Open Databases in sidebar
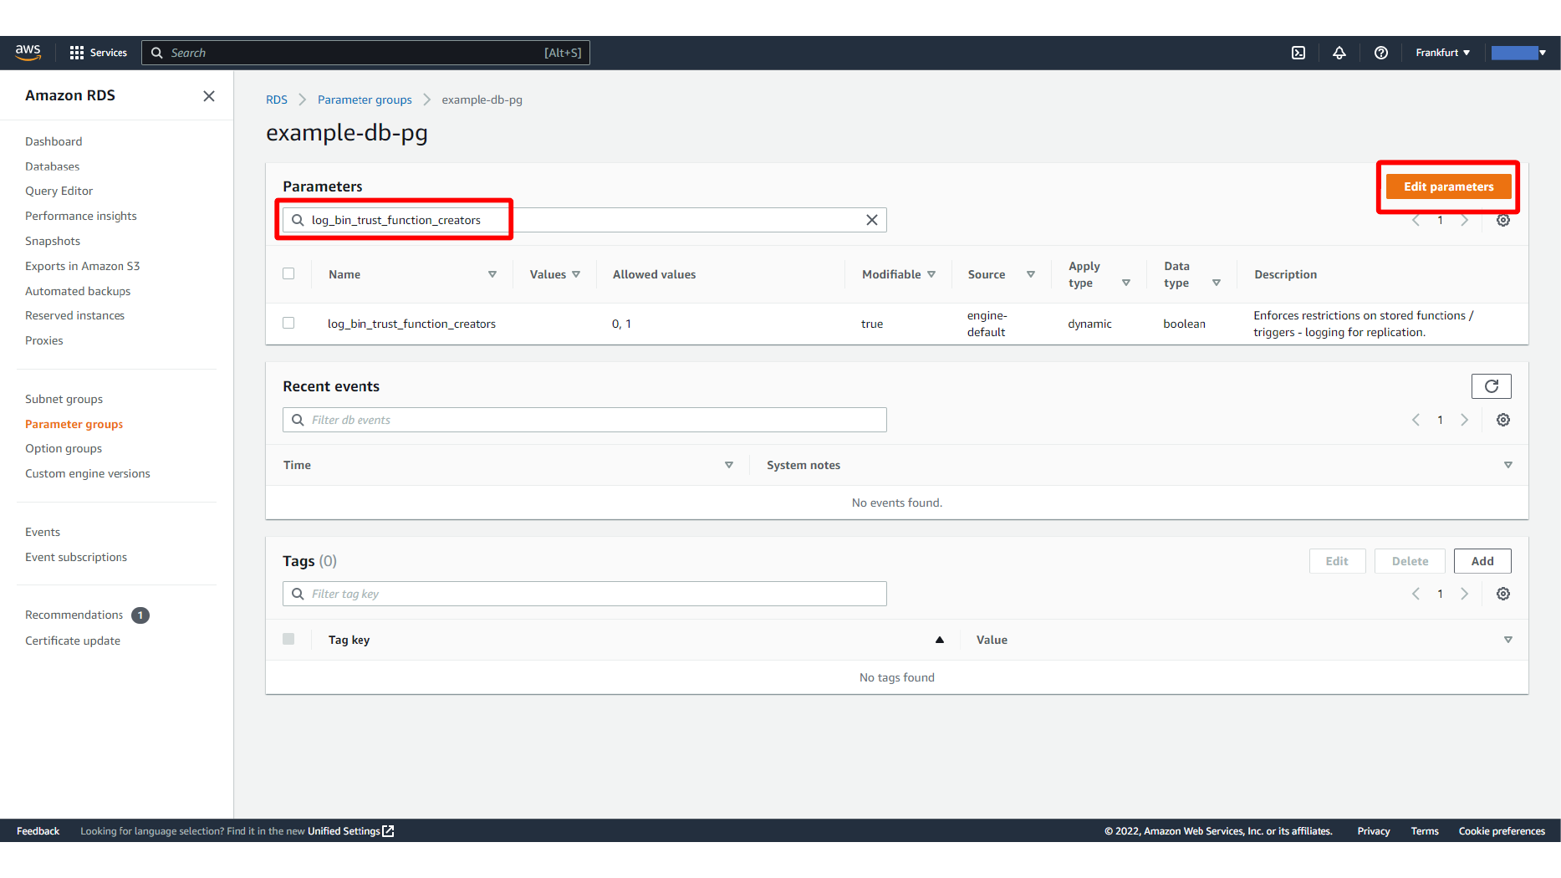Viewport: 1561px width, 878px height. click(x=53, y=166)
